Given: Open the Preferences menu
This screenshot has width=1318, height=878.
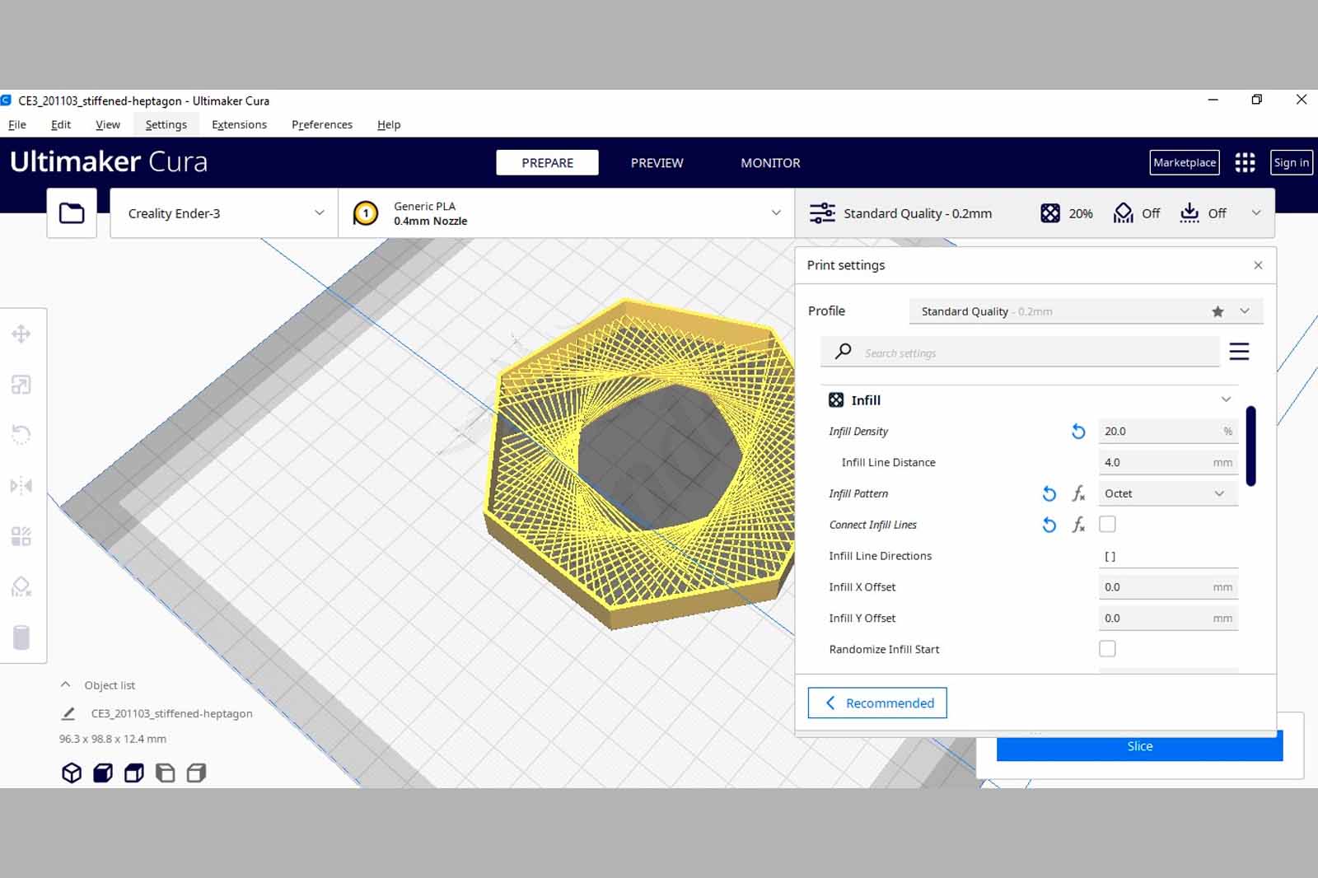Looking at the screenshot, I should pos(322,124).
